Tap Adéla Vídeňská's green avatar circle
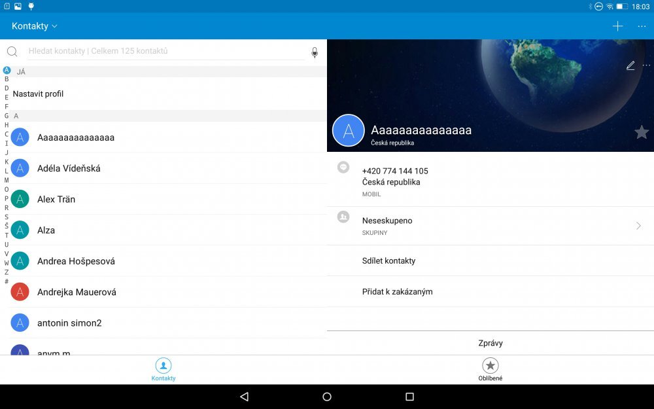 click(20, 168)
